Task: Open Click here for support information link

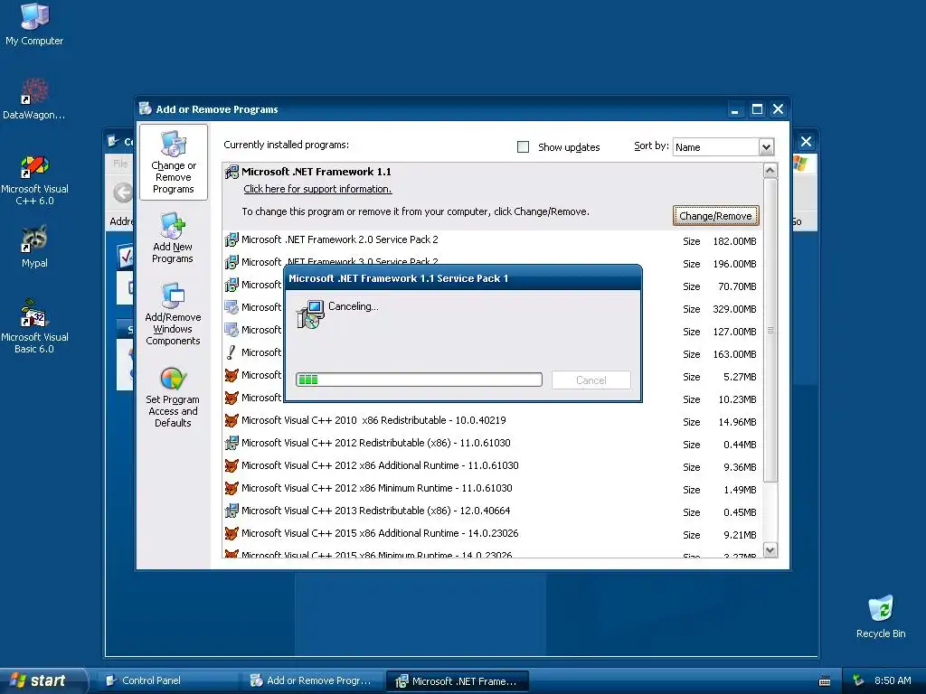Action: click(317, 189)
